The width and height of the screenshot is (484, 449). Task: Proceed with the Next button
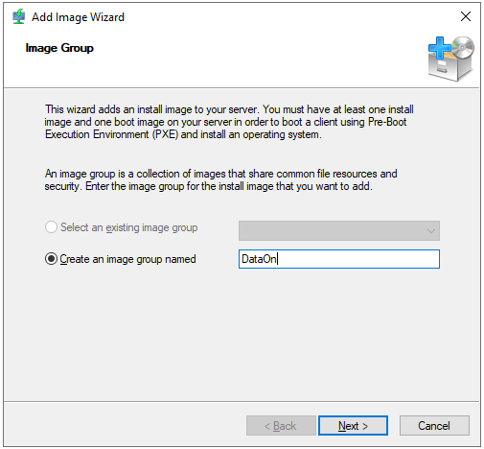pos(353,426)
